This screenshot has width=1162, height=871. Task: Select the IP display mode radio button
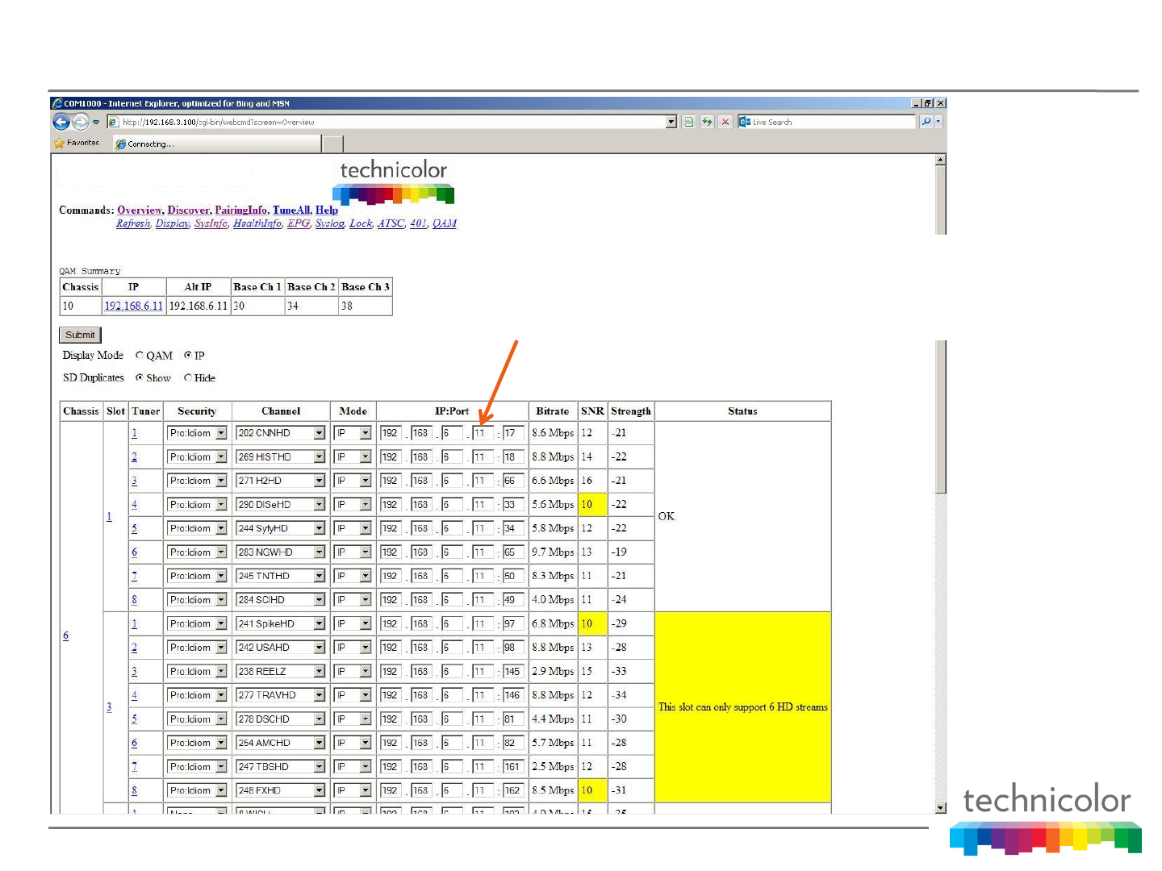[188, 355]
